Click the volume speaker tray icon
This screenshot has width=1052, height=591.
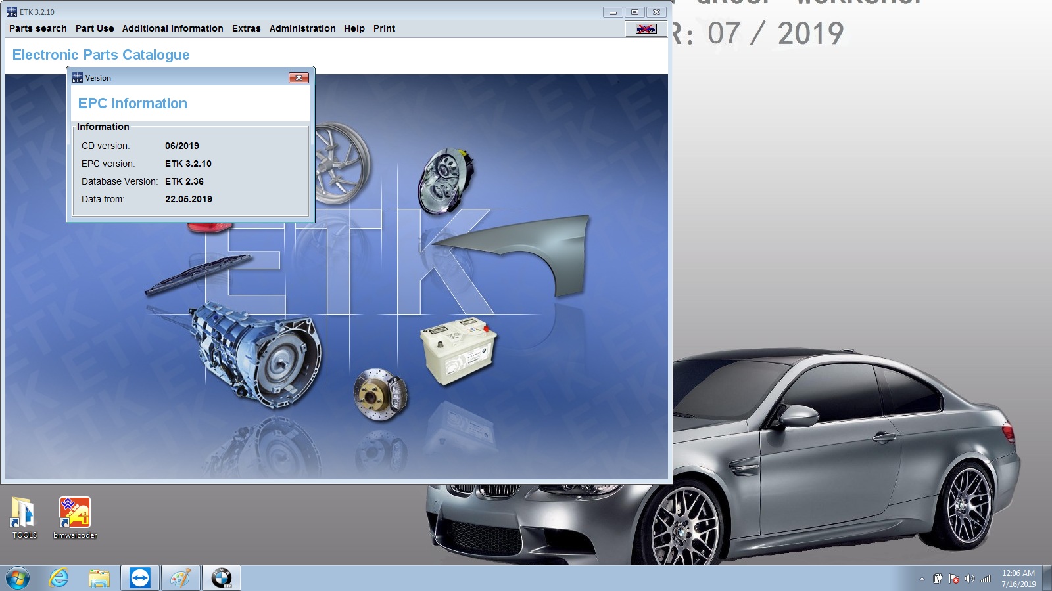tap(969, 579)
